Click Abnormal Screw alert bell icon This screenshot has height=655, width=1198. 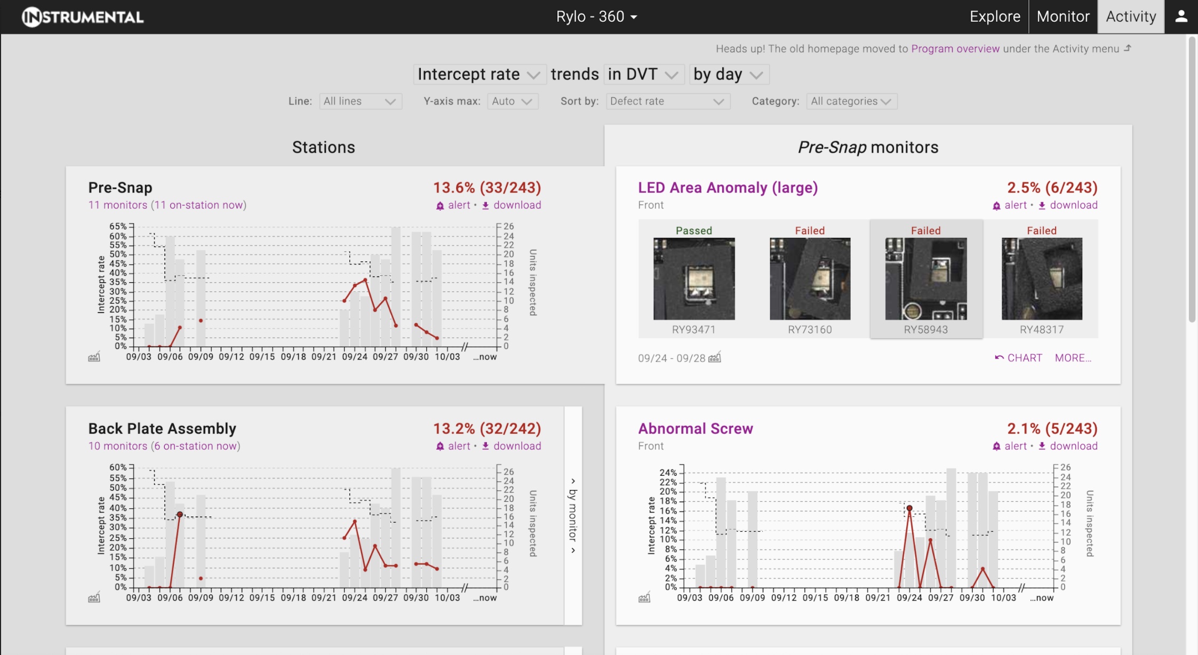click(x=996, y=446)
